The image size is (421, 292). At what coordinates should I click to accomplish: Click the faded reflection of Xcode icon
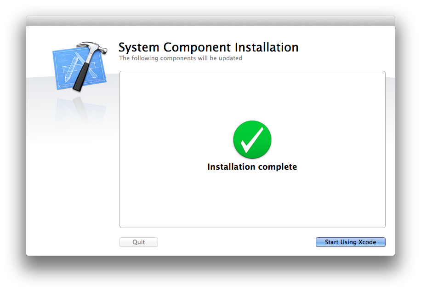pos(78,110)
